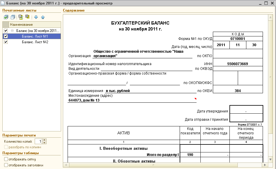This screenshot has width=276, height=169.
Task: Click the Итого по разделу I row label
Action: 163,154
